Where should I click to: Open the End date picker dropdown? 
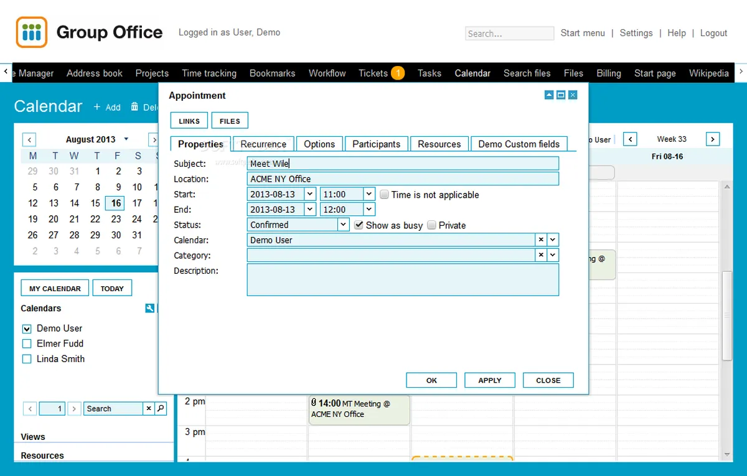click(310, 210)
